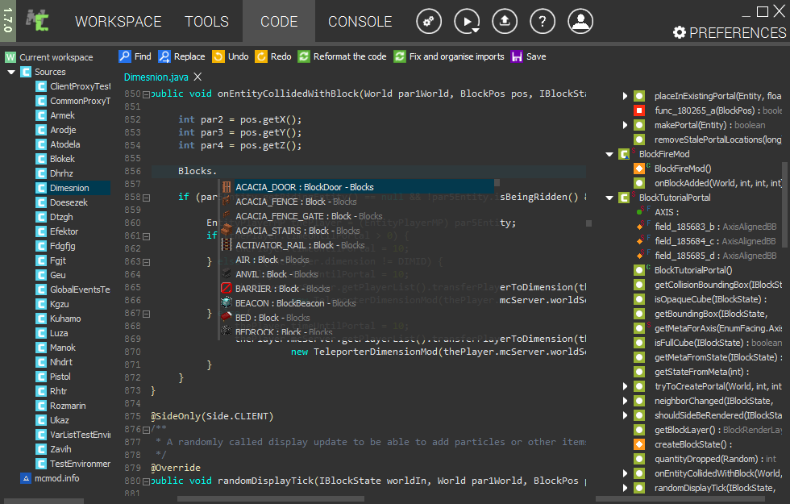Viewport: 790px width, 504px height.
Task: Open the help question mark icon
Action: pos(543,22)
